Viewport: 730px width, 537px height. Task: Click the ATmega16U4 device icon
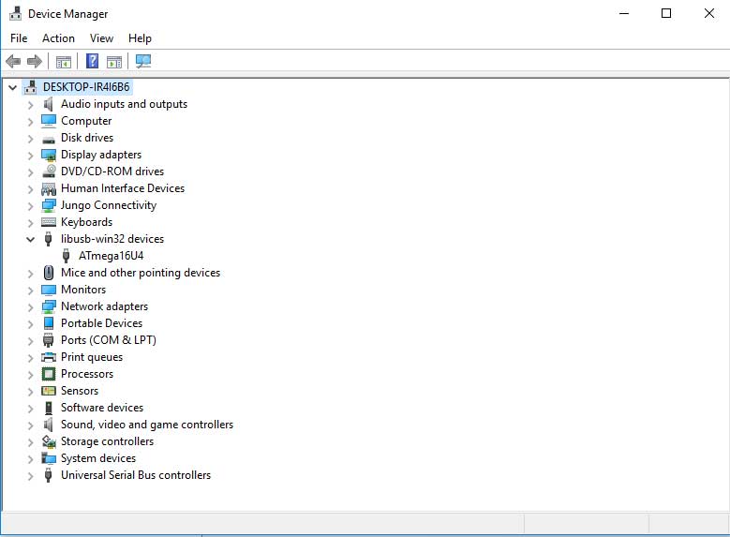pyautogui.click(x=67, y=256)
